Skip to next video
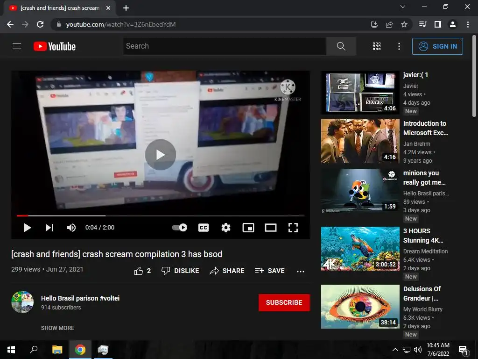 click(x=49, y=228)
